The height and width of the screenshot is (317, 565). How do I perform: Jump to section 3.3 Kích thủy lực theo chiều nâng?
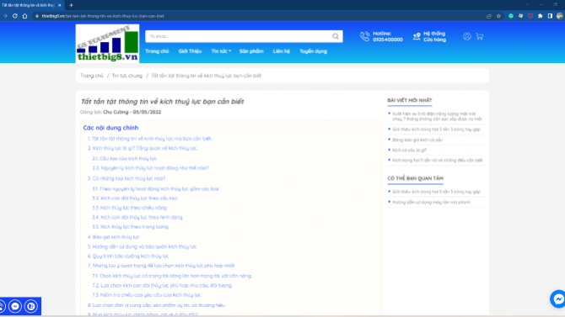(129, 208)
